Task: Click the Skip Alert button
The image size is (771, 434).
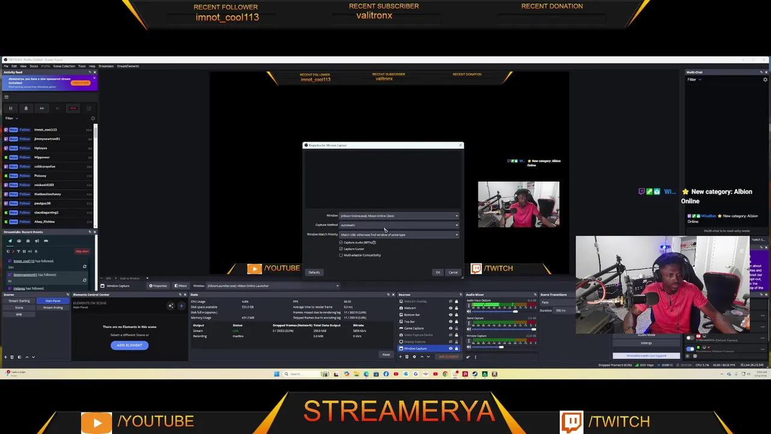Action: point(82,251)
